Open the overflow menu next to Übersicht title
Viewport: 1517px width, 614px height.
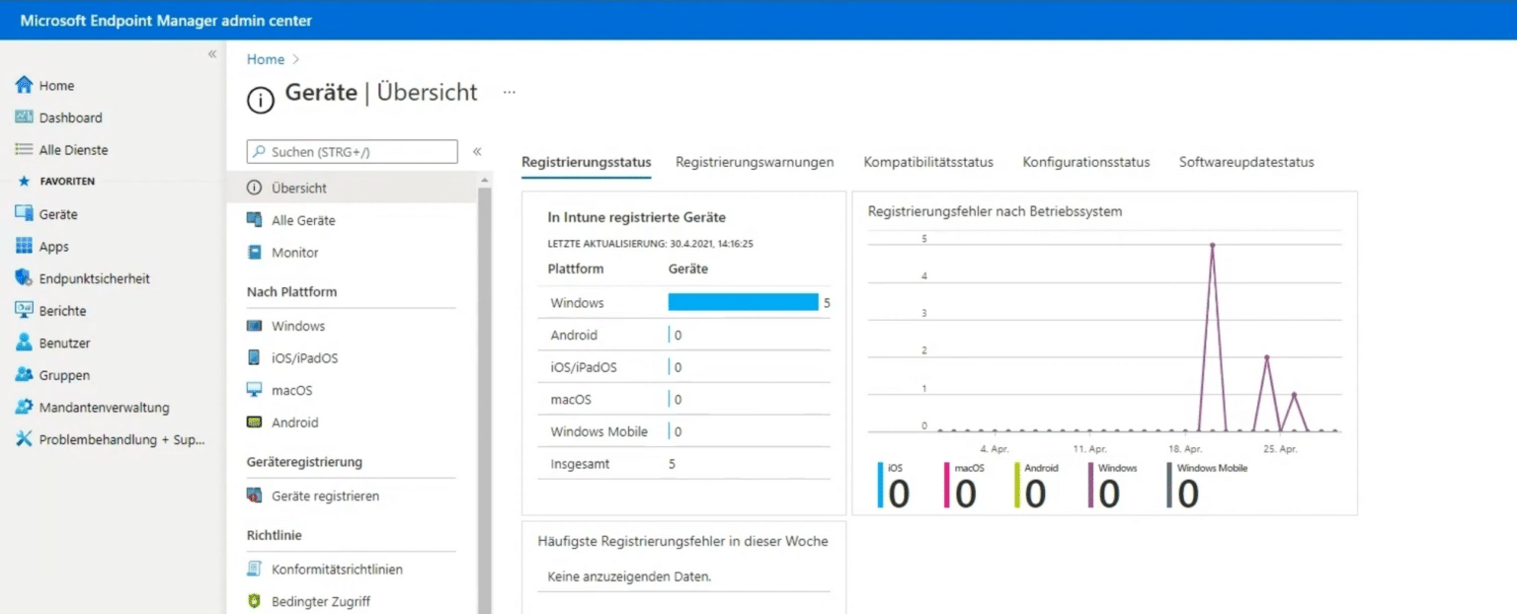pyautogui.click(x=509, y=91)
